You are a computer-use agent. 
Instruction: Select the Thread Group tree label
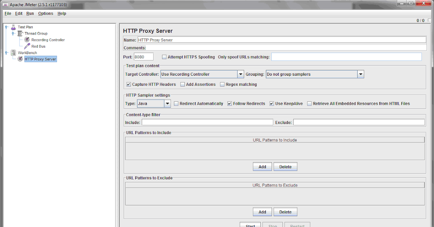pyautogui.click(x=36, y=34)
